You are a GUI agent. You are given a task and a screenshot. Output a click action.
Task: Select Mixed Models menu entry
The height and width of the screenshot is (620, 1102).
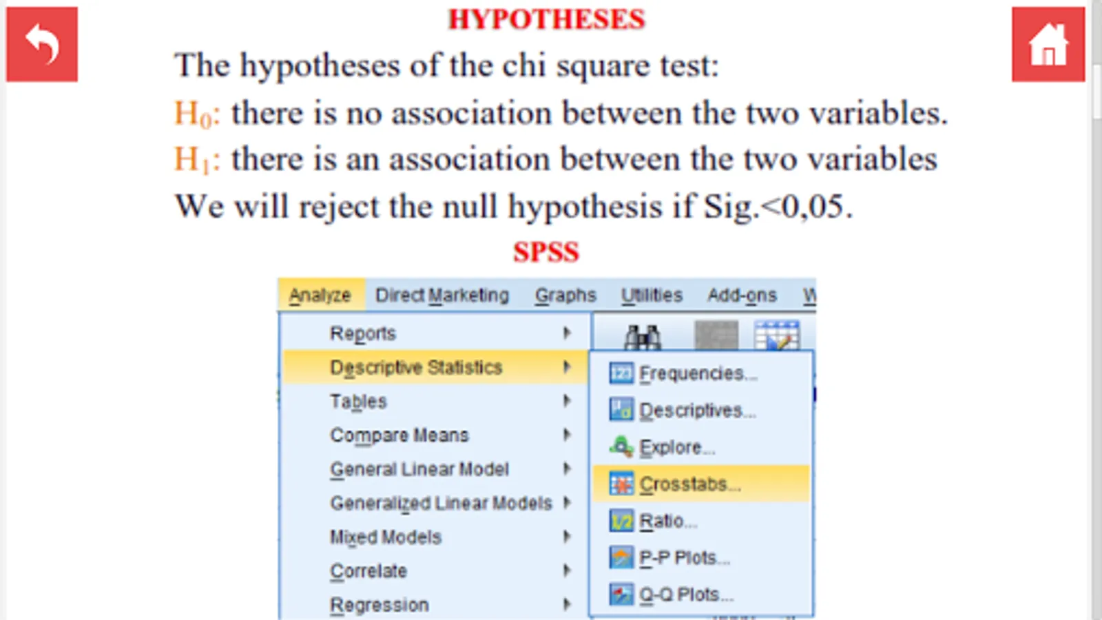point(435,537)
